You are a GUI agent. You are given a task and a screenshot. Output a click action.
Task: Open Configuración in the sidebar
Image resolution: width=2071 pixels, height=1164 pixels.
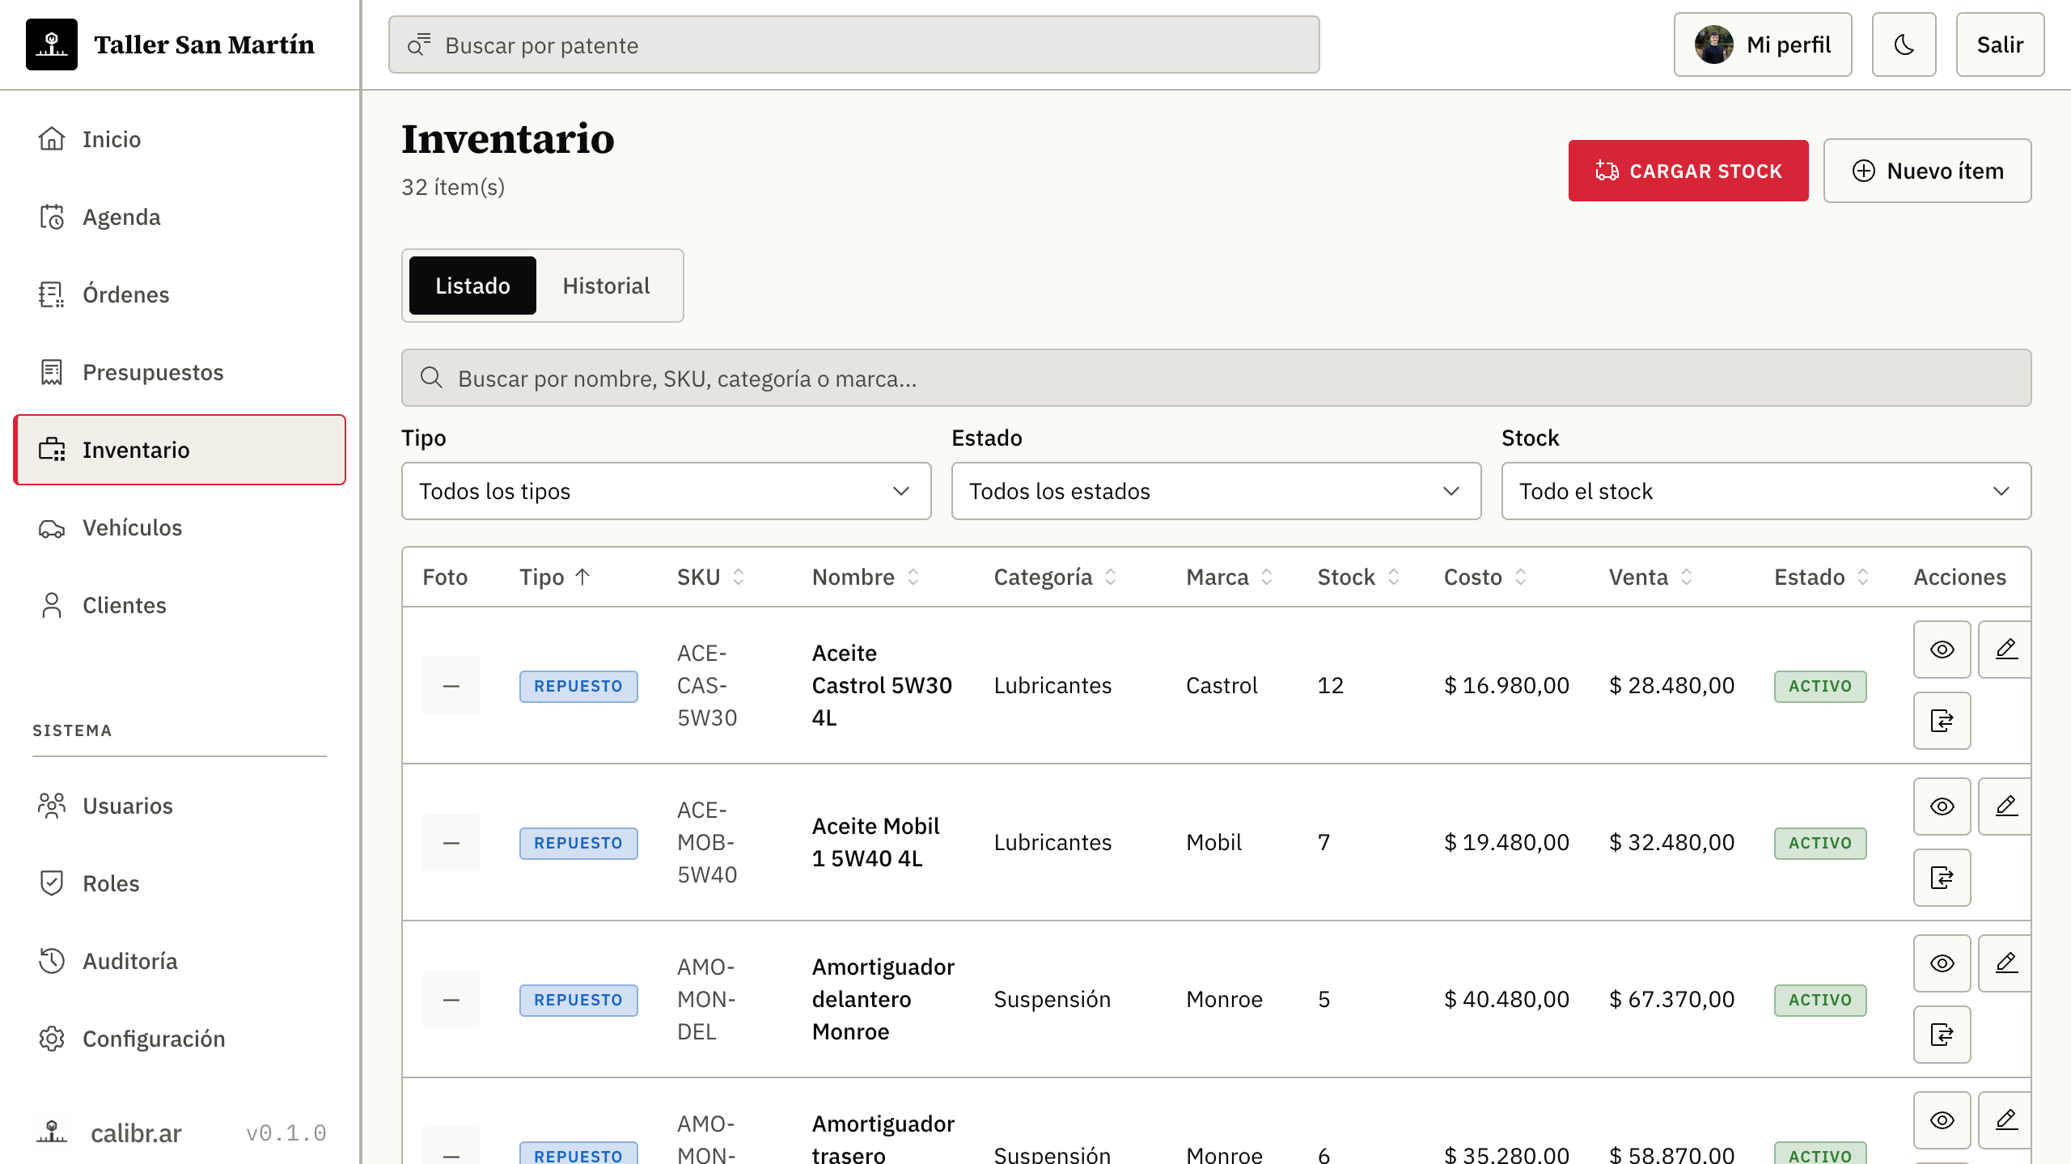[180, 1039]
